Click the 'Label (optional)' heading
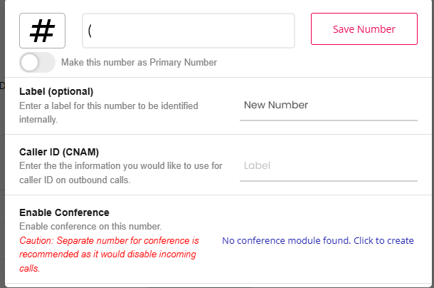This screenshot has height=288, width=434. 56,91
